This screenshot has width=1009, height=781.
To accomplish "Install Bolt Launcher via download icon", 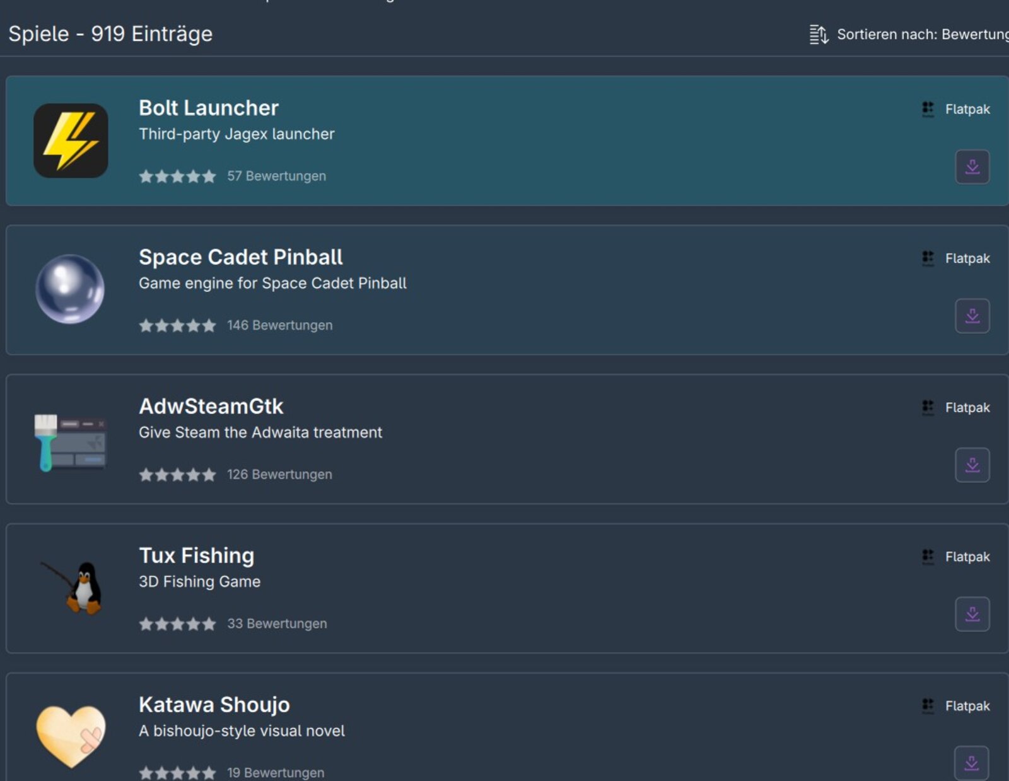I will point(972,167).
